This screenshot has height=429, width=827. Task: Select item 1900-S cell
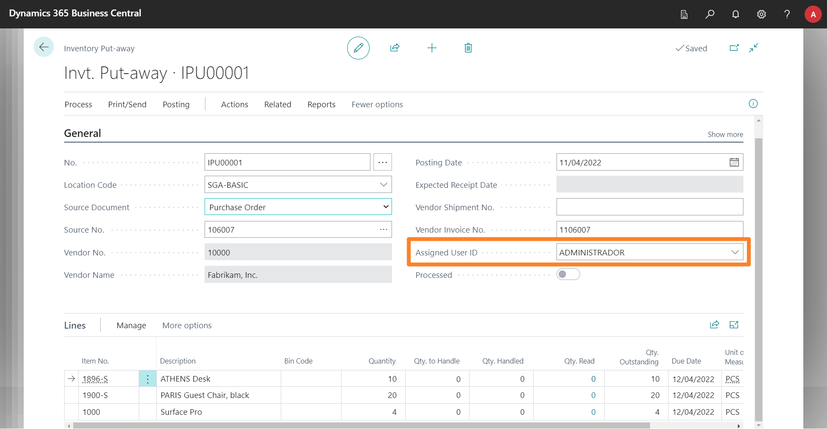109,395
